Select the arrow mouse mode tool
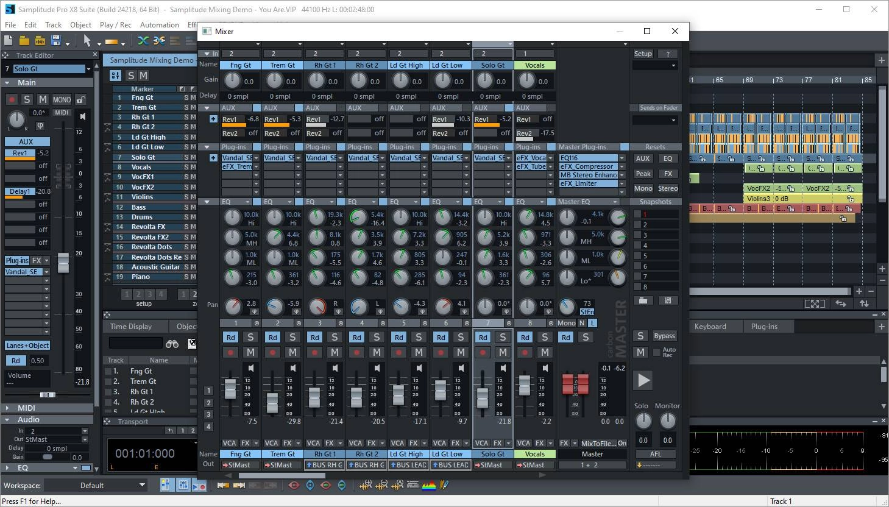Viewport: 889px width, 507px height. [87, 41]
